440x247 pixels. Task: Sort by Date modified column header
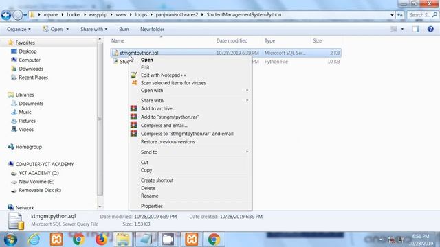pos(232,41)
